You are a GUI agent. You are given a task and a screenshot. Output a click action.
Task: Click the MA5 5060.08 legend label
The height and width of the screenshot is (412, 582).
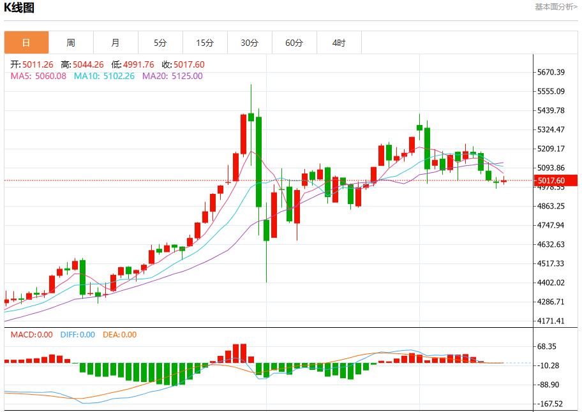click(x=38, y=76)
